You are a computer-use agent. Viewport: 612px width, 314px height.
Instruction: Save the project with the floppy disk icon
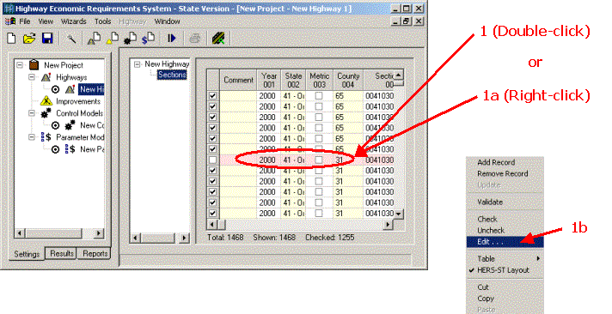click(47, 39)
